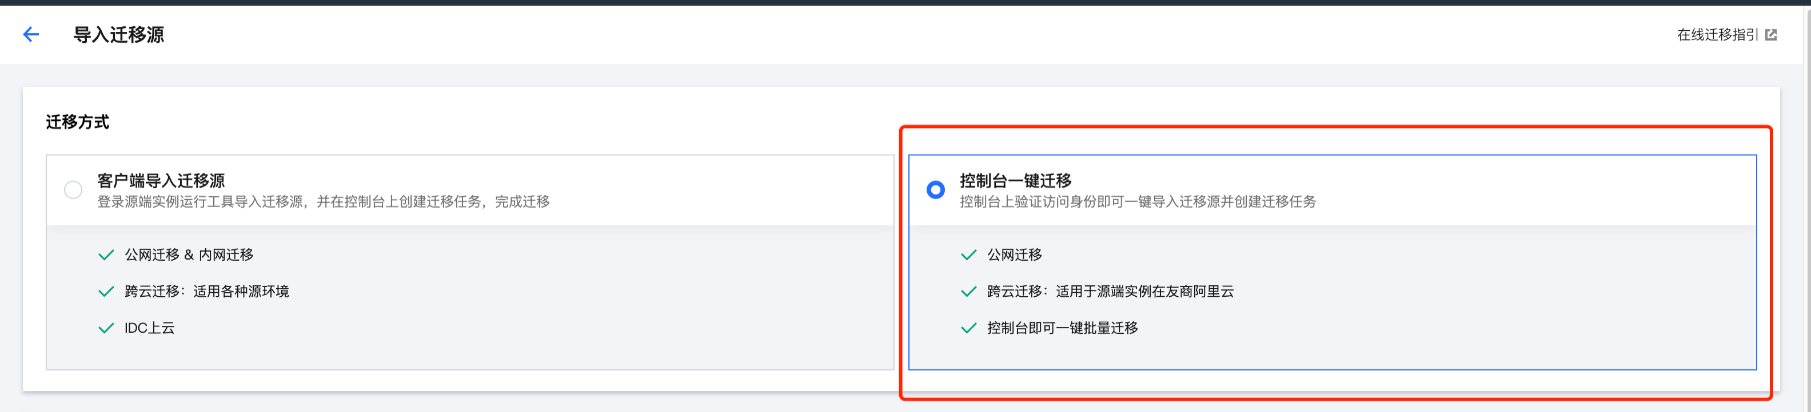This screenshot has height=412, width=1811.
Task: Click checkmark beside 公网迁移 in right card
Action: (968, 255)
